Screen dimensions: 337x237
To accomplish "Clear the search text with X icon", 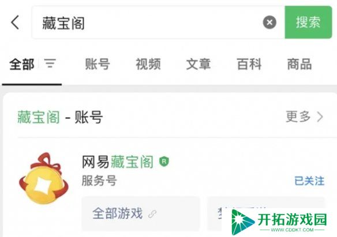I will (x=269, y=22).
